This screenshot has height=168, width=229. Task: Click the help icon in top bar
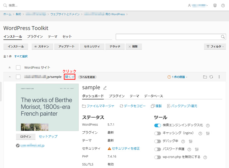click(x=223, y=6)
